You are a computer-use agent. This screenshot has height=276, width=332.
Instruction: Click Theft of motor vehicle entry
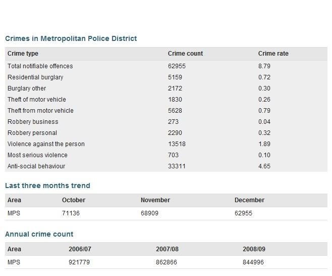37,99
